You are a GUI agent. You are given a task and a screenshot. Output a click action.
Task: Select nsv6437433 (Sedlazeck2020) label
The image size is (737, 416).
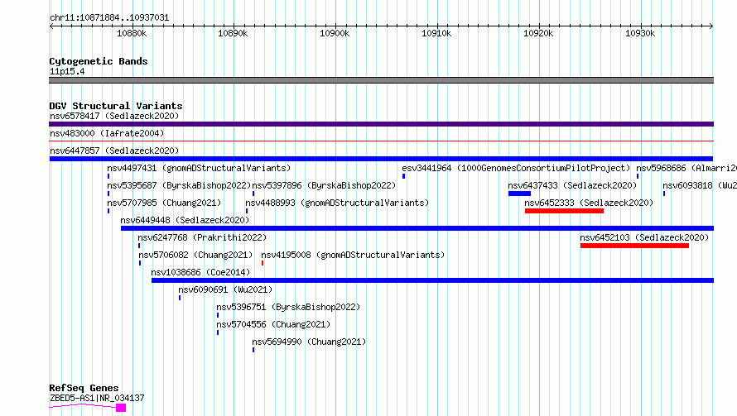tap(572, 185)
